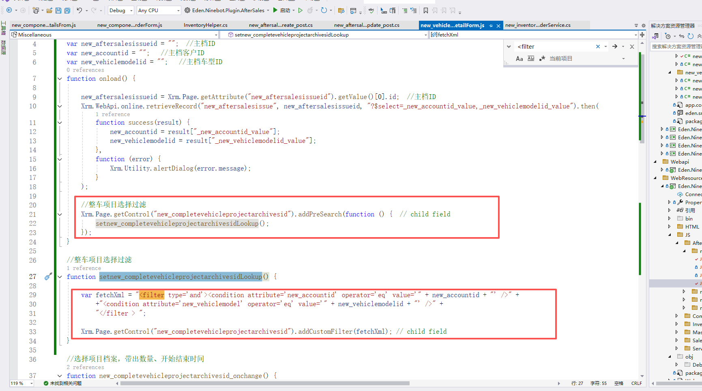The width and height of the screenshot is (702, 391).
Task: Undo the last edit with the Undo icon
Action: (x=79, y=10)
